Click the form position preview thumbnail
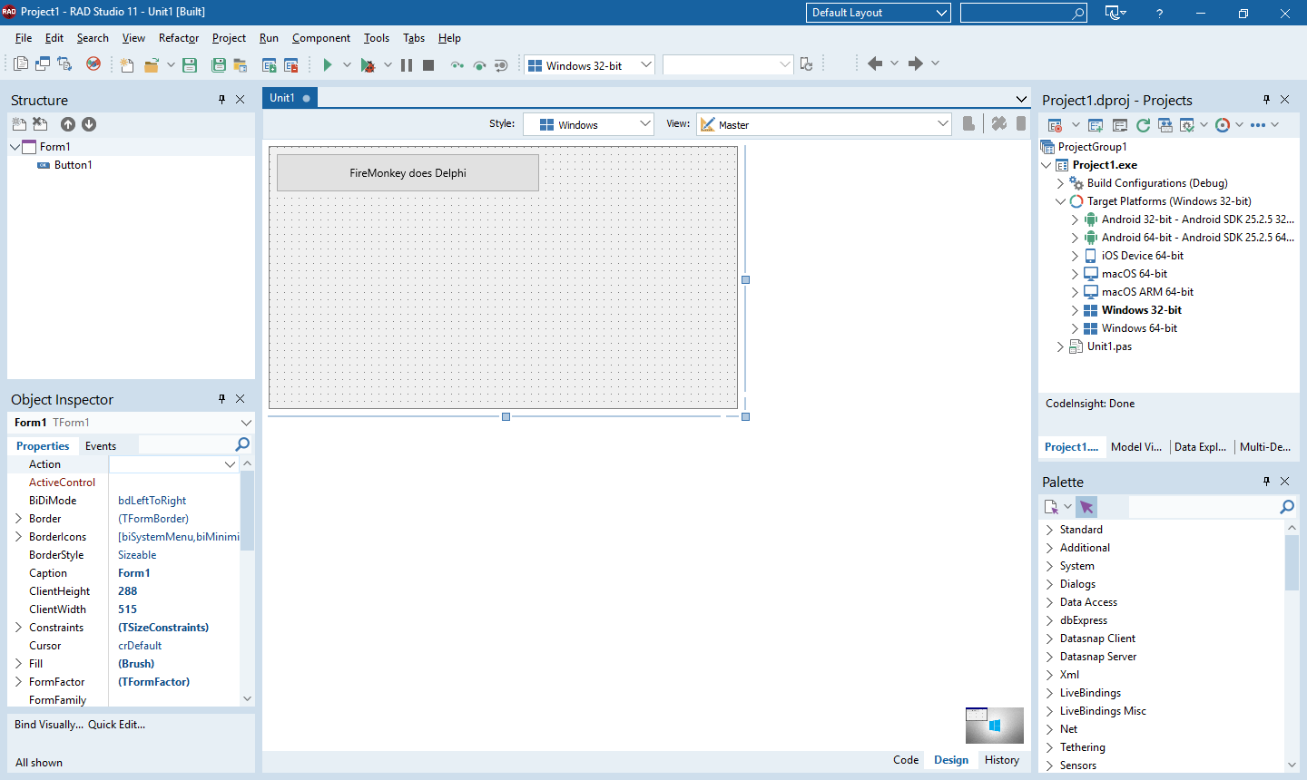The width and height of the screenshot is (1307, 780). click(x=995, y=726)
